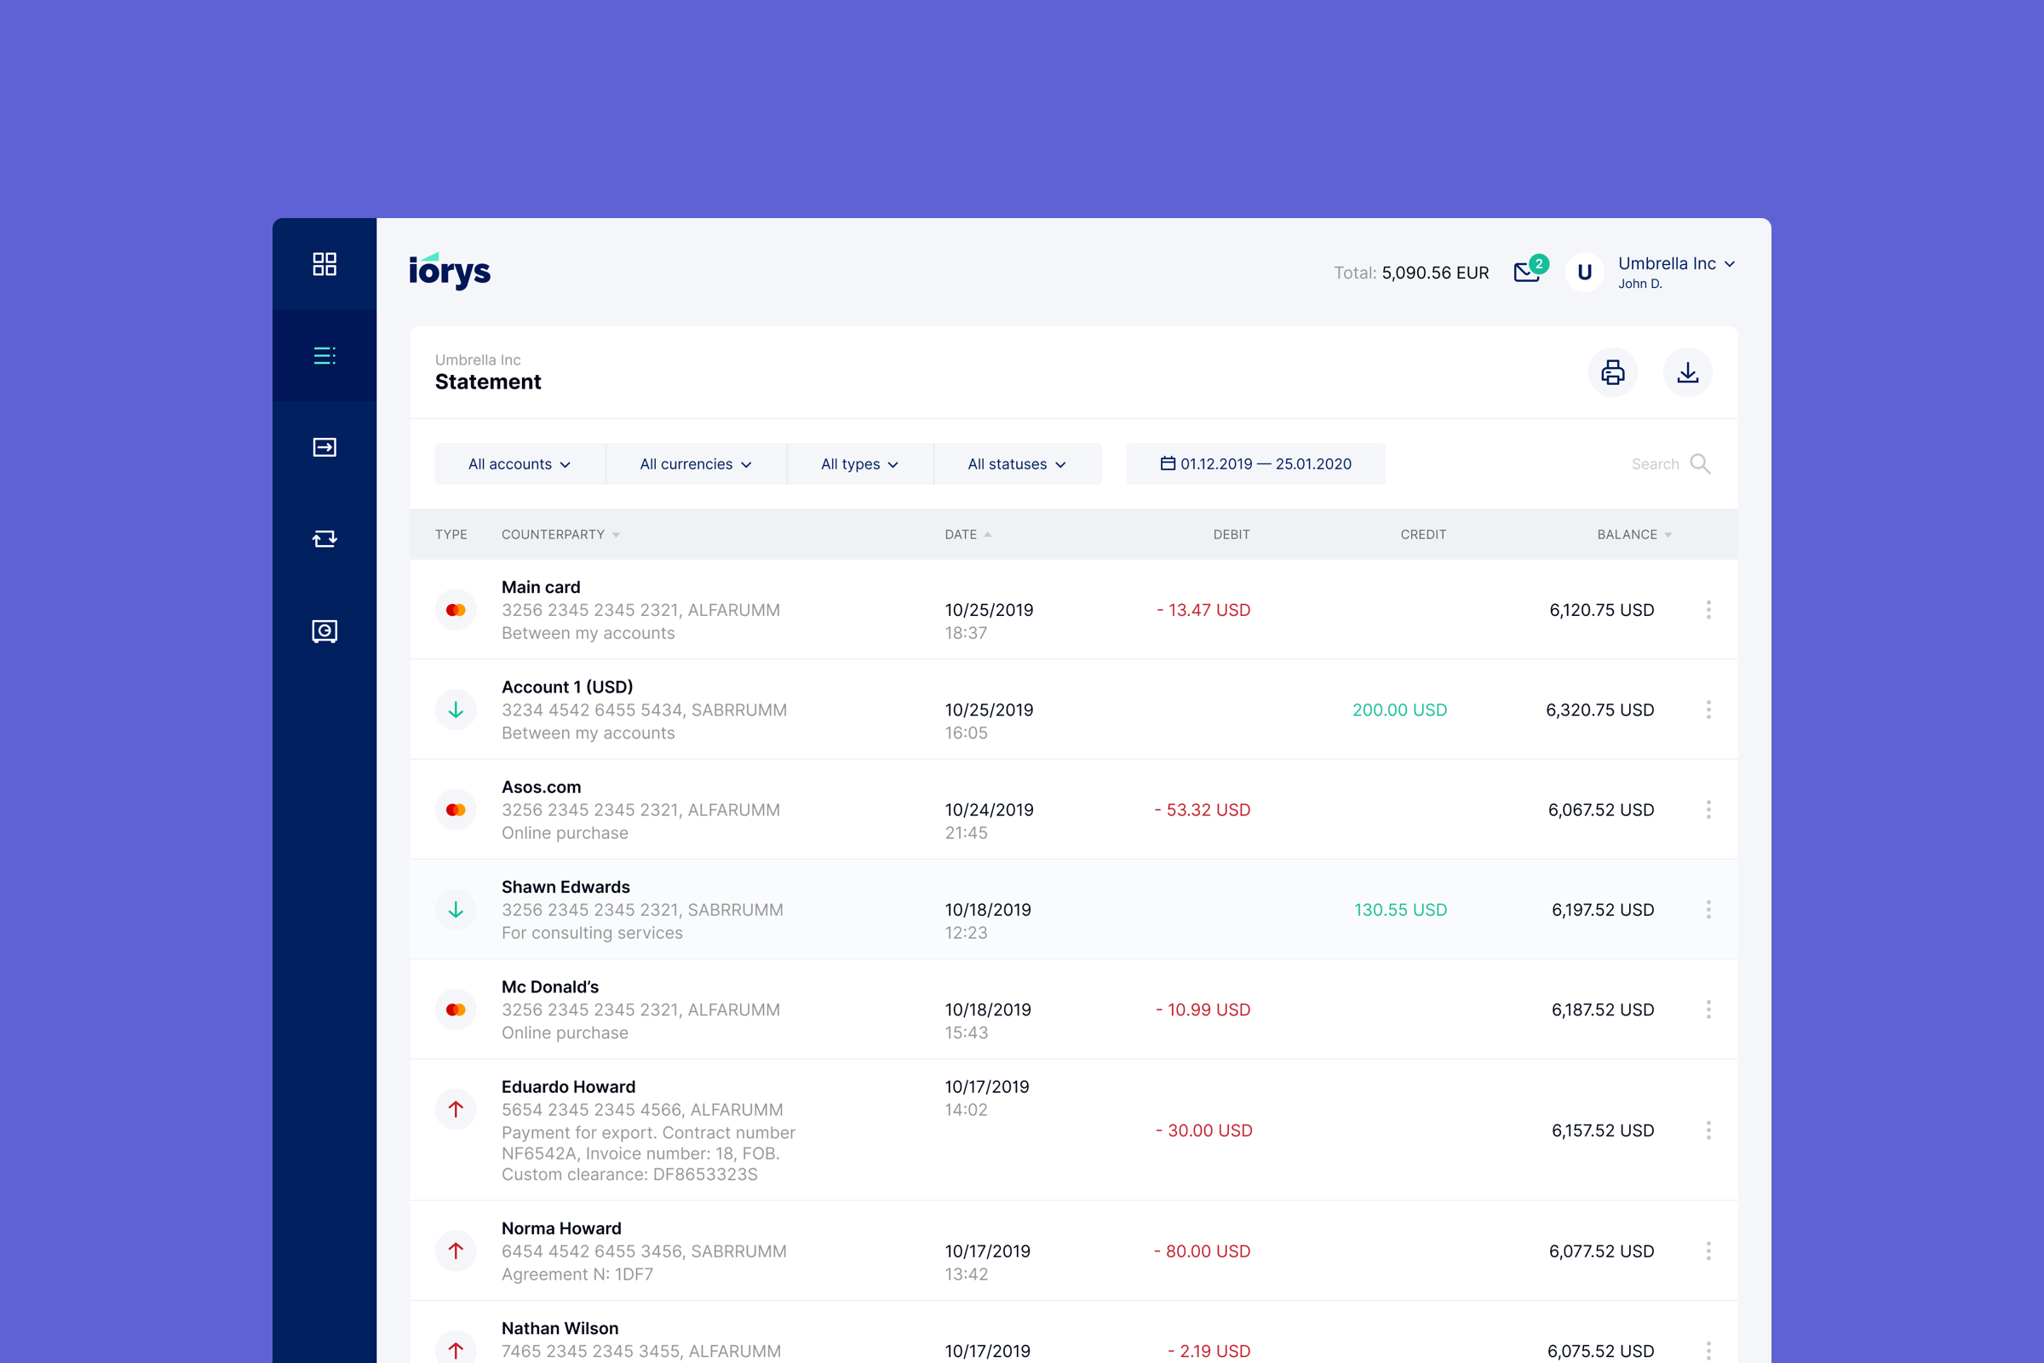Click the - 13.47 USD debit amount
The height and width of the screenshot is (1363, 2044).
click(1203, 609)
